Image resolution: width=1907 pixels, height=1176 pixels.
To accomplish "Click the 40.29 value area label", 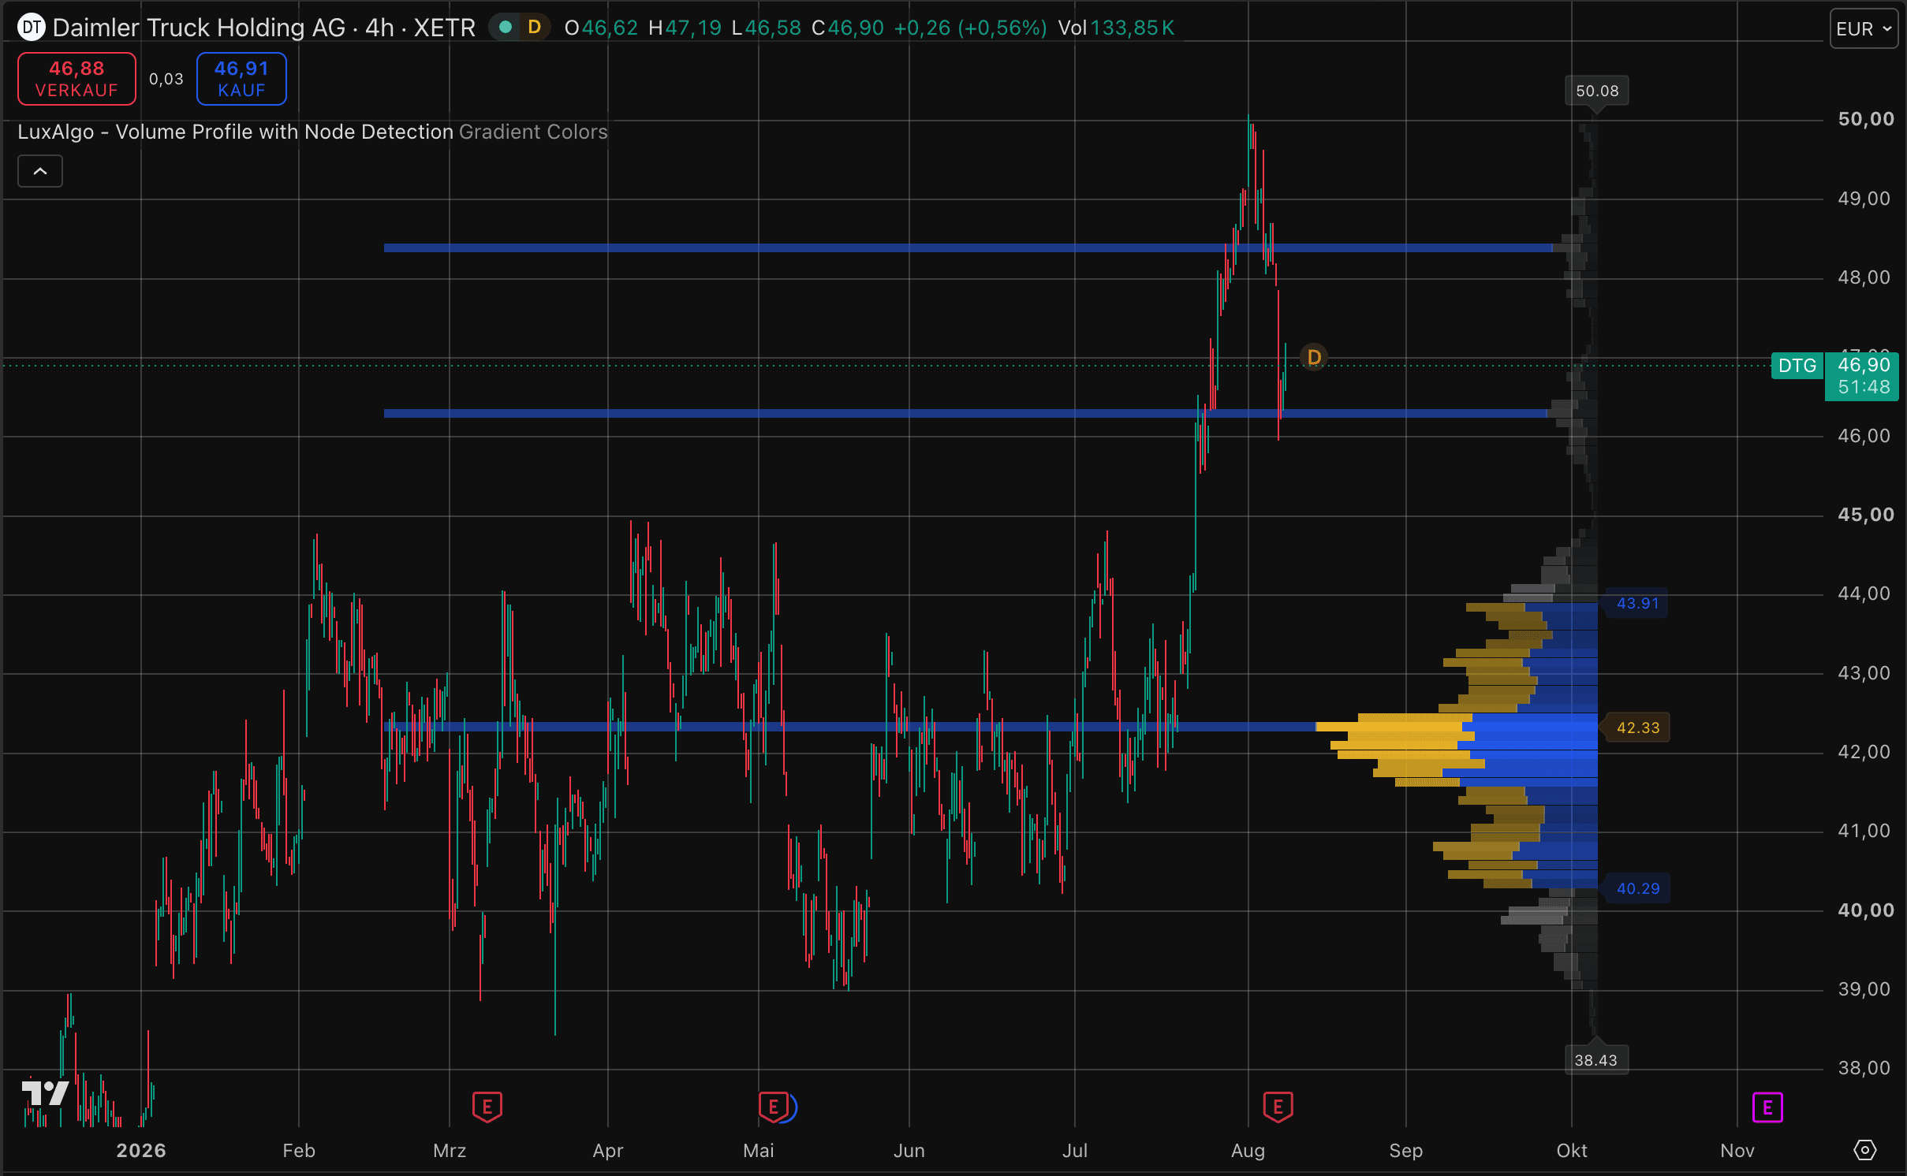I will [1638, 888].
